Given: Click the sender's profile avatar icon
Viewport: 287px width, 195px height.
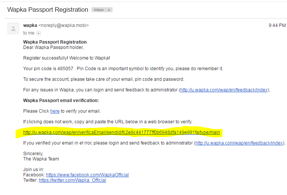Looking at the screenshot, I should click(x=13, y=28).
